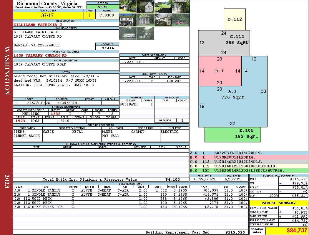Click the PARCEL SUMMARY header
The width and height of the screenshot is (309, 235).
[278, 203]
